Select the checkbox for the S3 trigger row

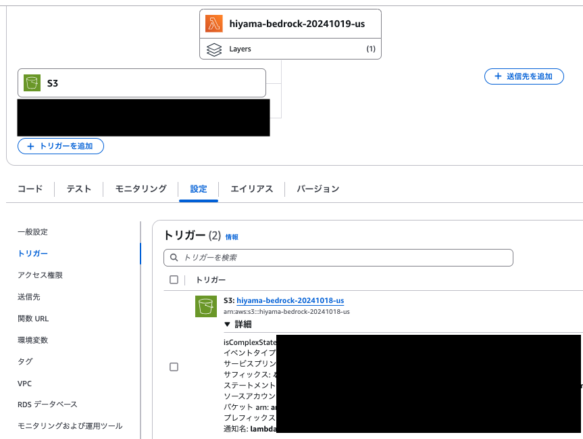174,367
